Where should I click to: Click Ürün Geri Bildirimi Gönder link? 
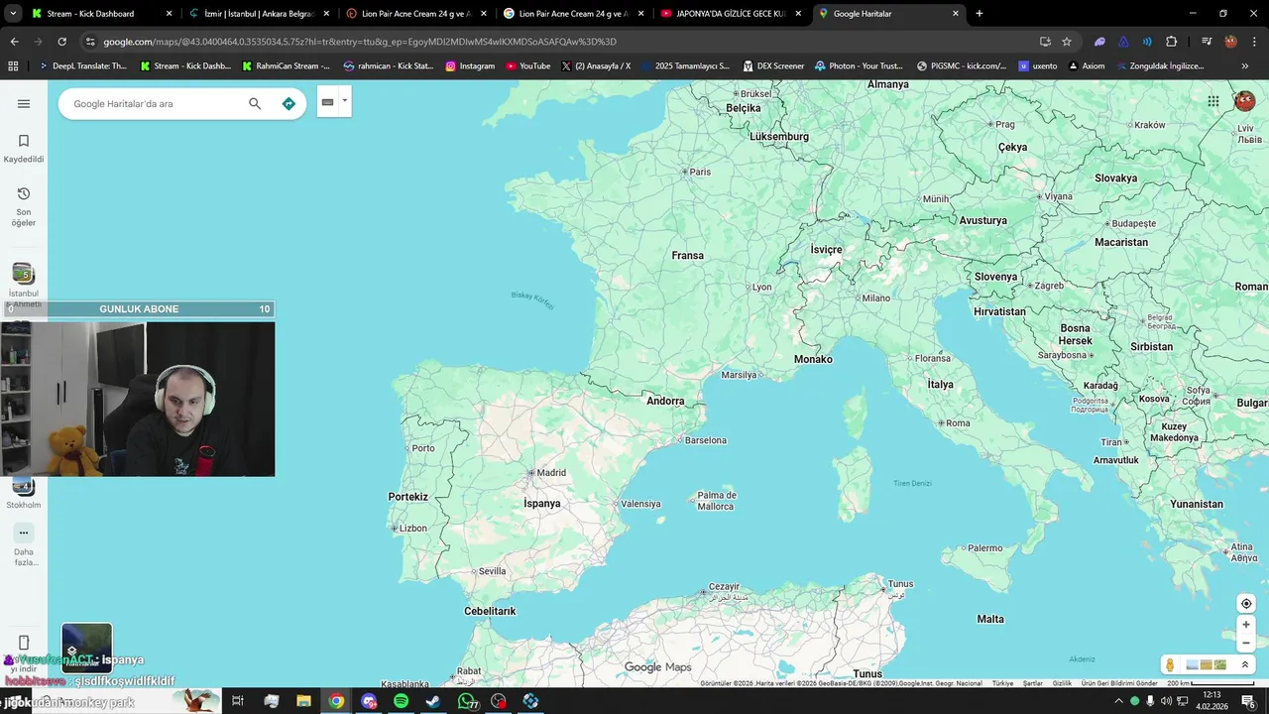[1119, 683]
